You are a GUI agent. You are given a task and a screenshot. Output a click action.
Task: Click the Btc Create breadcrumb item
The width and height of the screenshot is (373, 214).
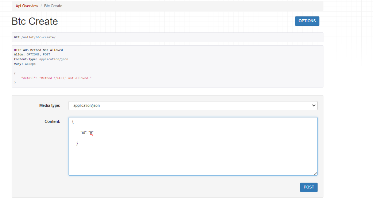click(x=53, y=6)
